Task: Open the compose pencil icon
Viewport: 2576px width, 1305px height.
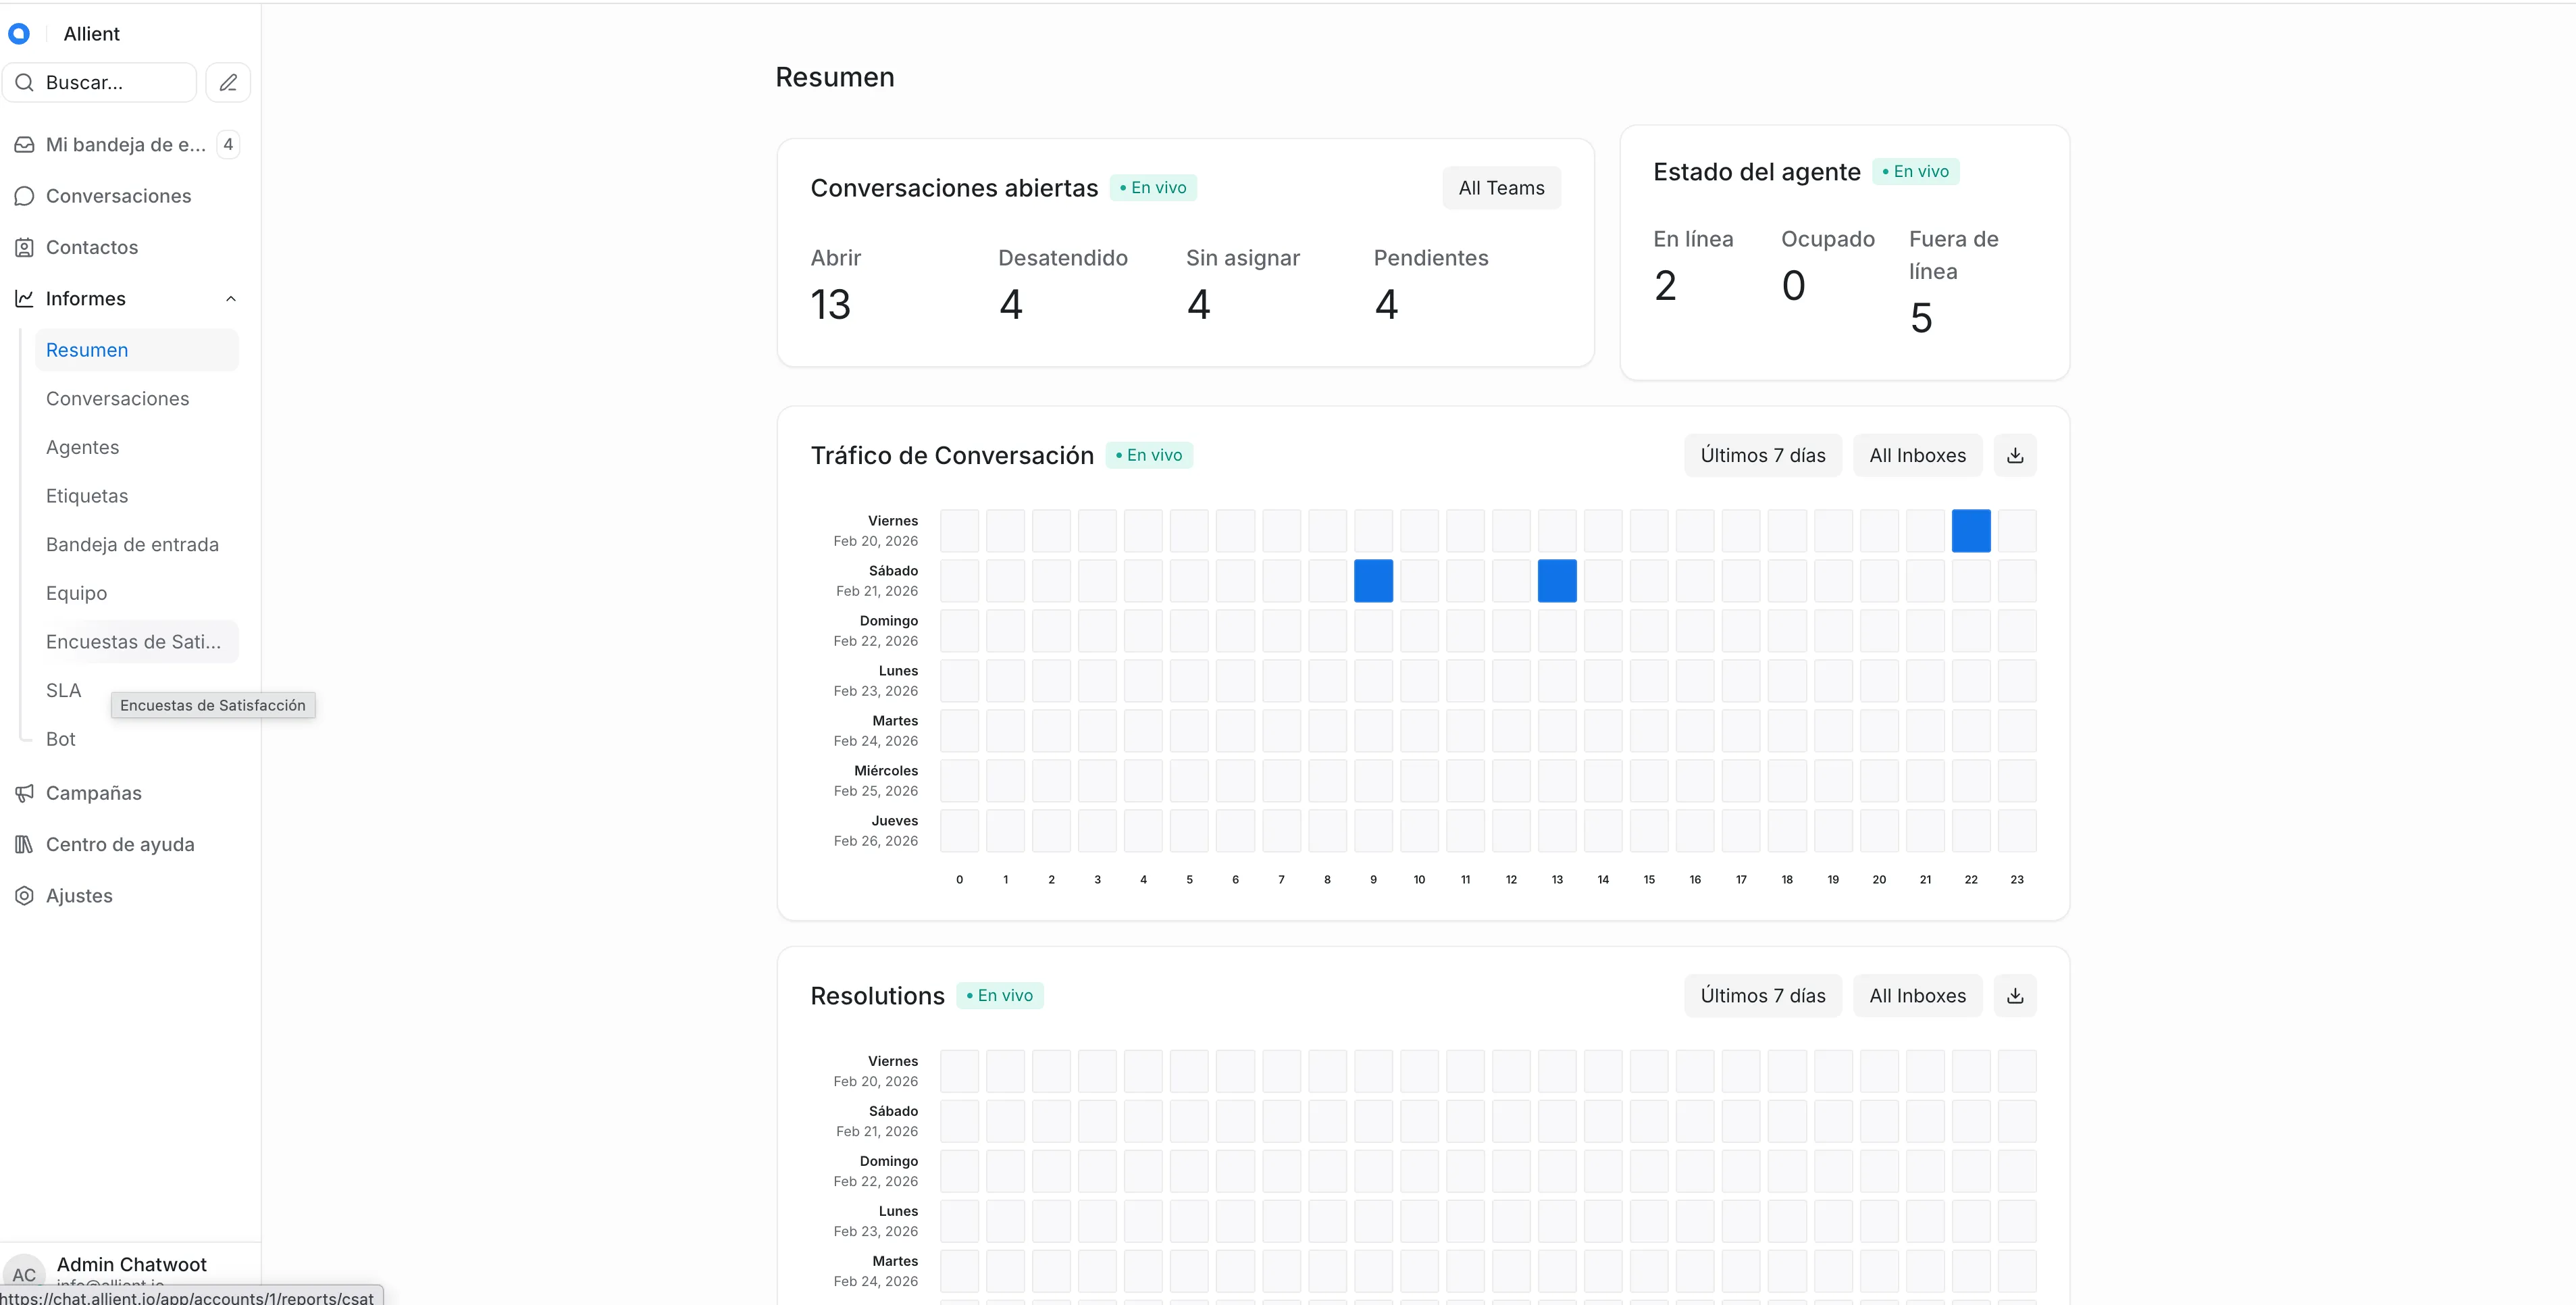Action: [228, 82]
